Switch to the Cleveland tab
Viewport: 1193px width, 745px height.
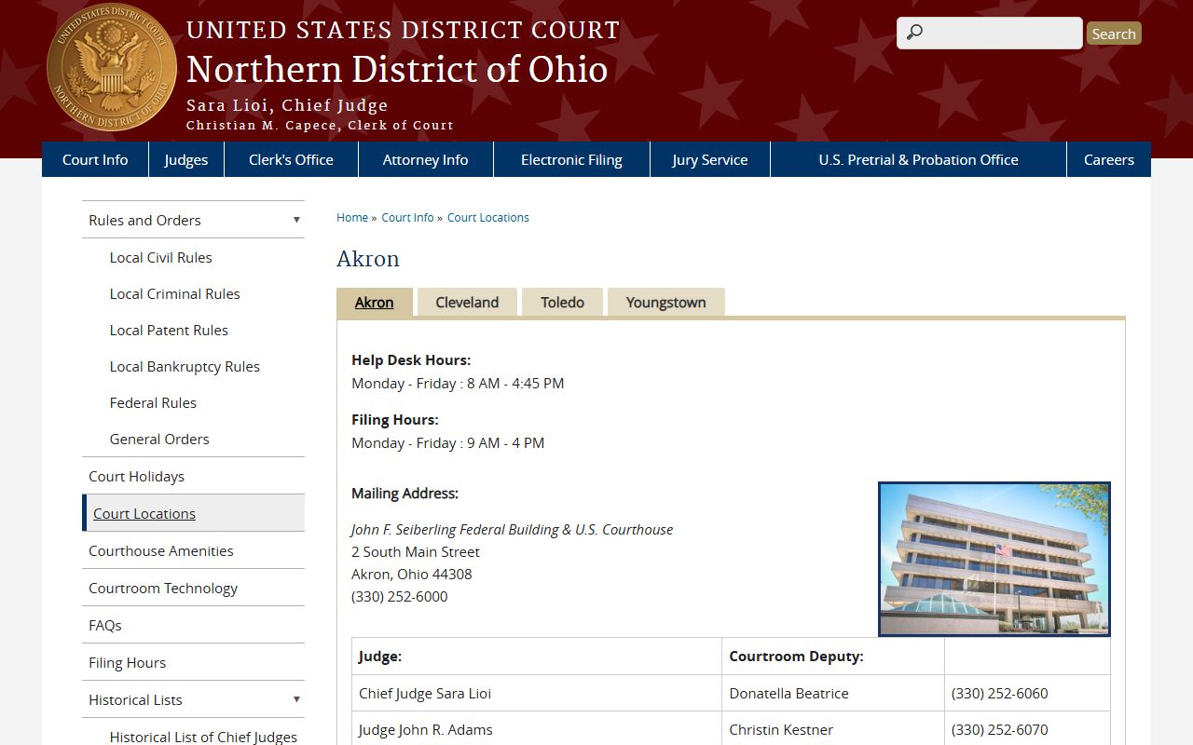tap(467, 302)
